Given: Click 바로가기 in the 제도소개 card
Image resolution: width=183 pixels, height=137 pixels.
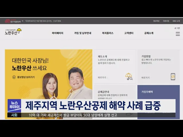Looking at the screenshot, I should [x=103, y=77].
